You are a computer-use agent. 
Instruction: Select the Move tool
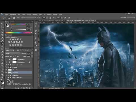point(2,24)
